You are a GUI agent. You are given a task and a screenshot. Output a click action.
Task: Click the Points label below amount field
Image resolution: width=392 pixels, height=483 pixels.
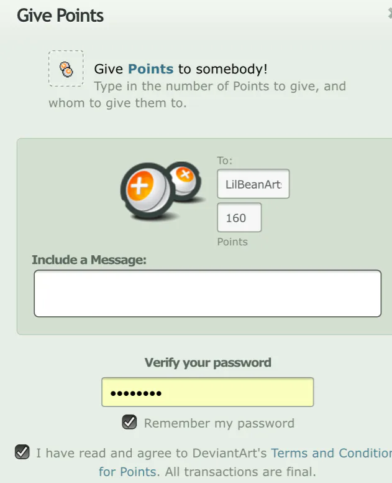232,241
